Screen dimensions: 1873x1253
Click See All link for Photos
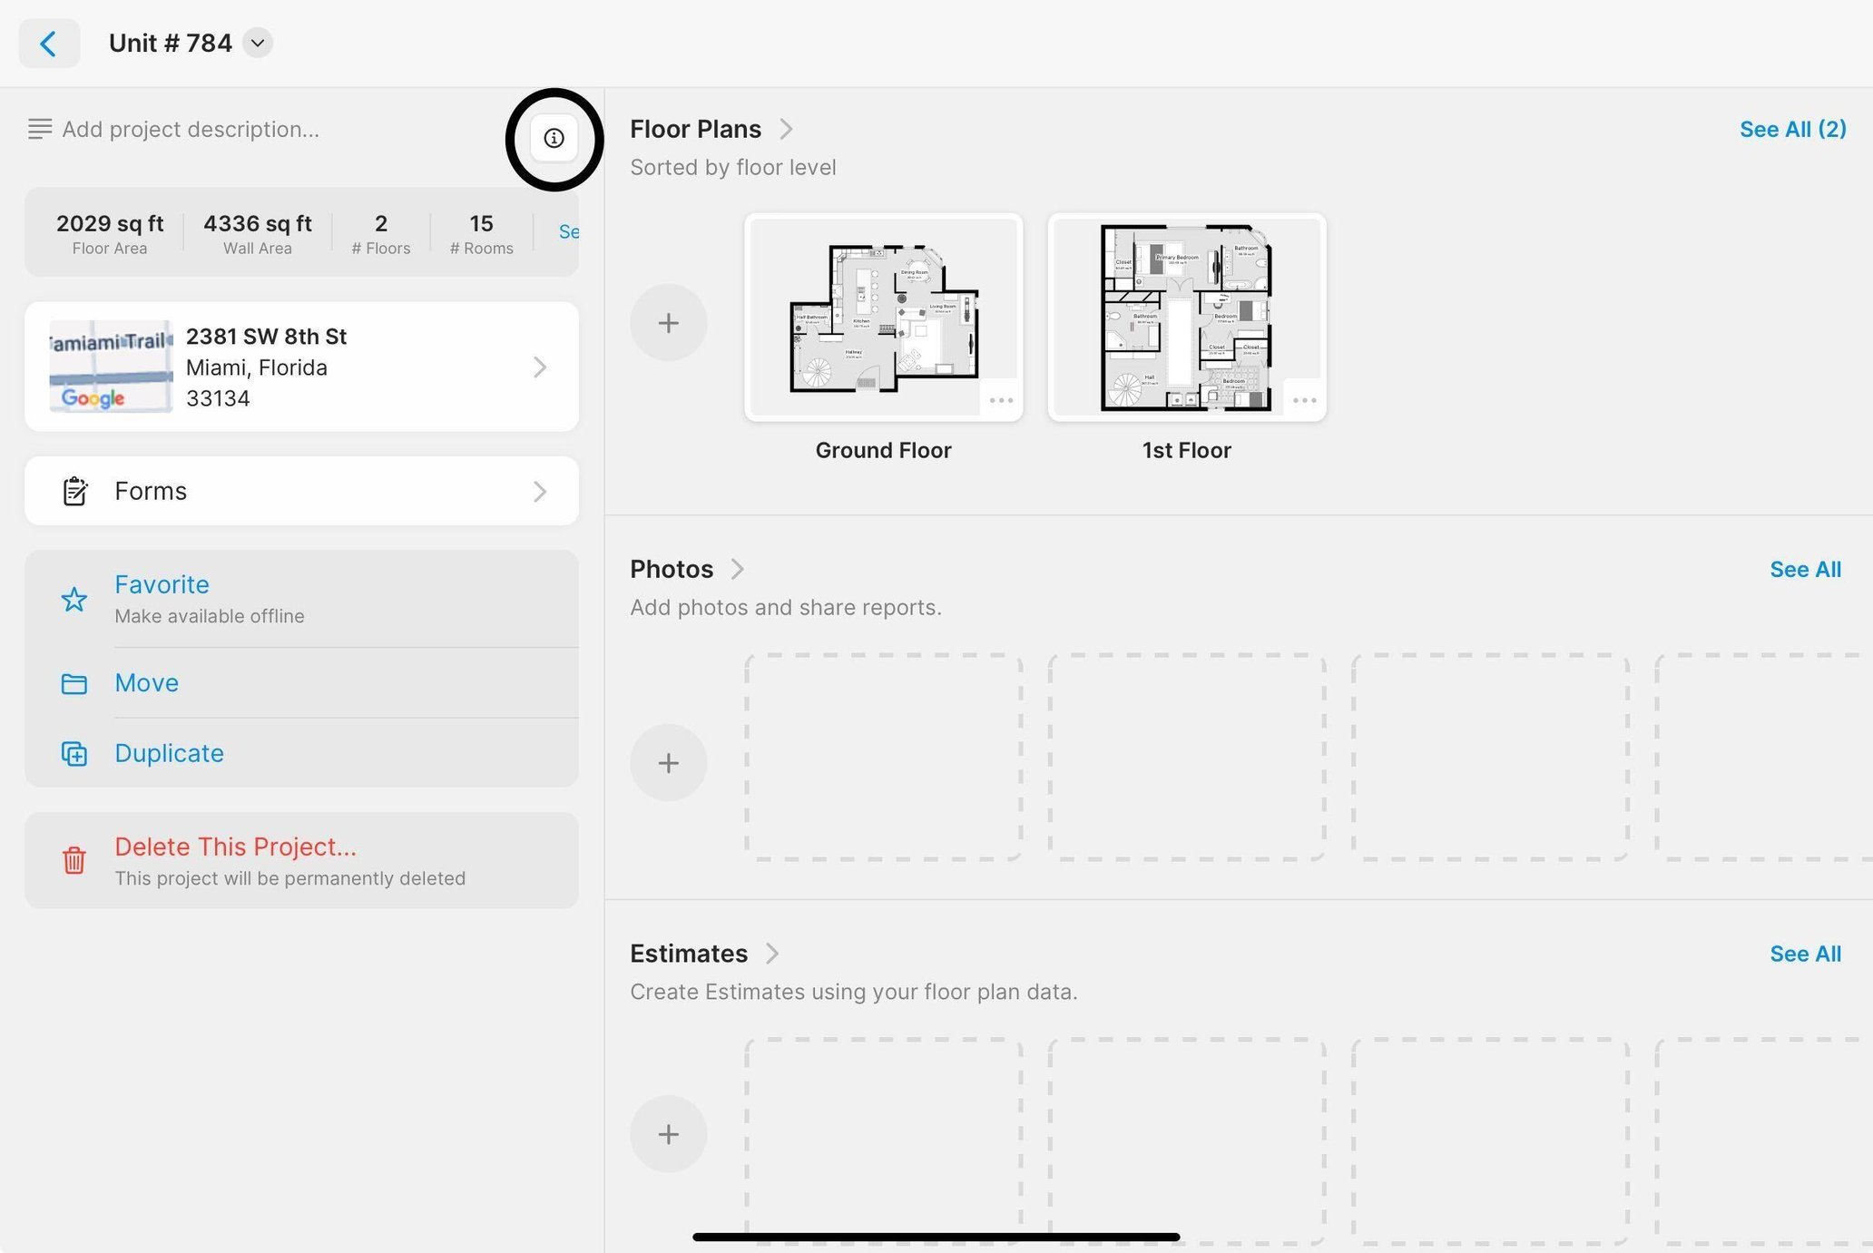coord(1805,569)
